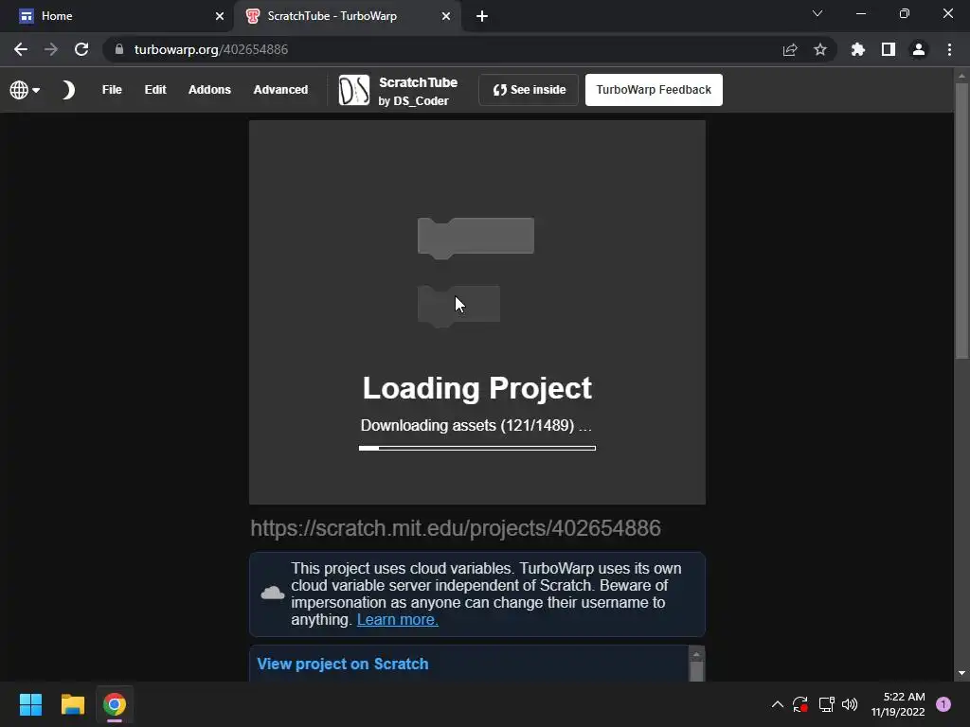Click the DS_Coder author name
Screen dimensions: 970x727
pos(421,100)
